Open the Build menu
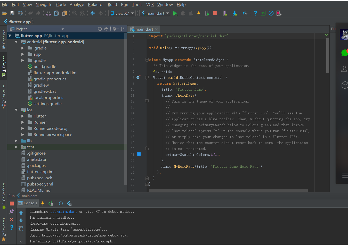The height and width of the screenshot is (245, 348). tap(112, 4)
